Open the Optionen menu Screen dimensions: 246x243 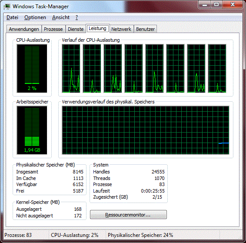(35, 17)
